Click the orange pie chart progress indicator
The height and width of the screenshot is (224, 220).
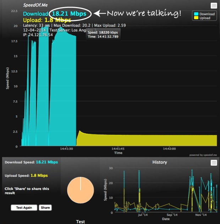point(81,190)
